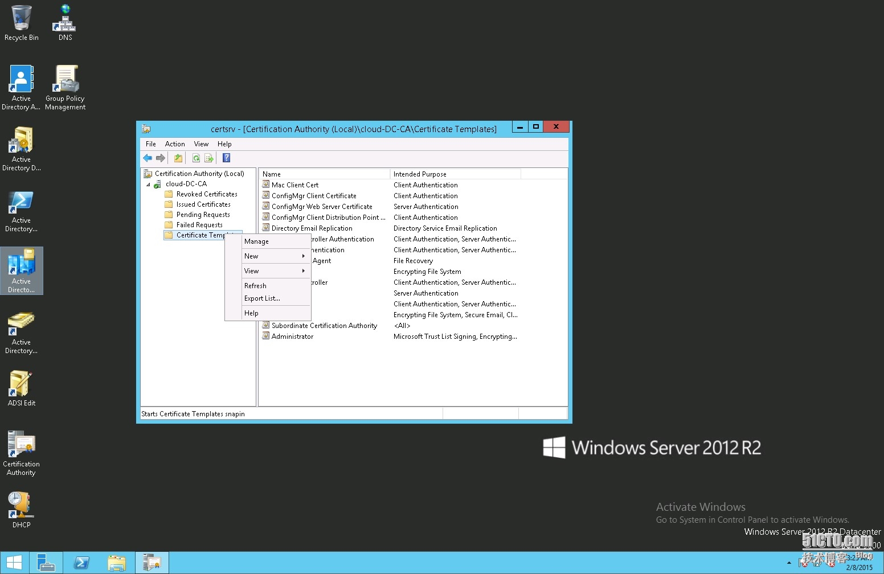Select the Administrator template icon
884x574 pixels.
(265, 336)
